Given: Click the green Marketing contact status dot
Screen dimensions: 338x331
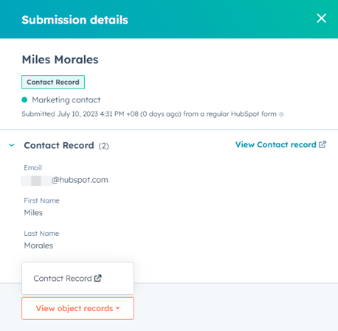Looking at the screenshot, I should click(x=24, y=100).
